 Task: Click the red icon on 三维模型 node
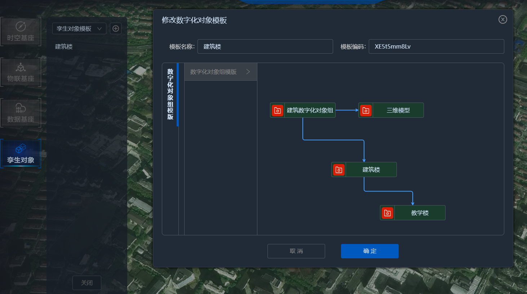tap(366, 110)
